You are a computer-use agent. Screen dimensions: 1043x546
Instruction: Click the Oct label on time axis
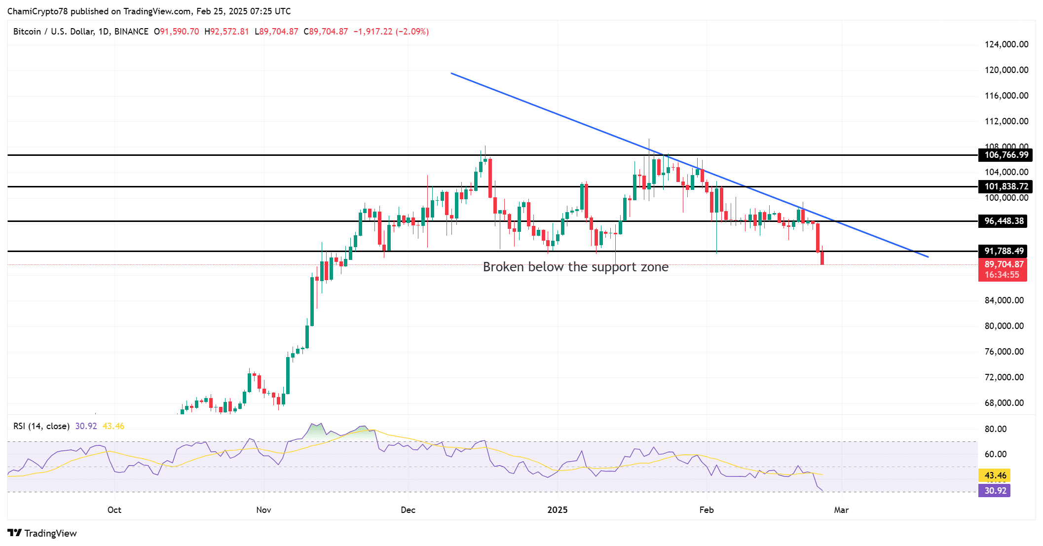pyautogui.click(x=114, y=510)
